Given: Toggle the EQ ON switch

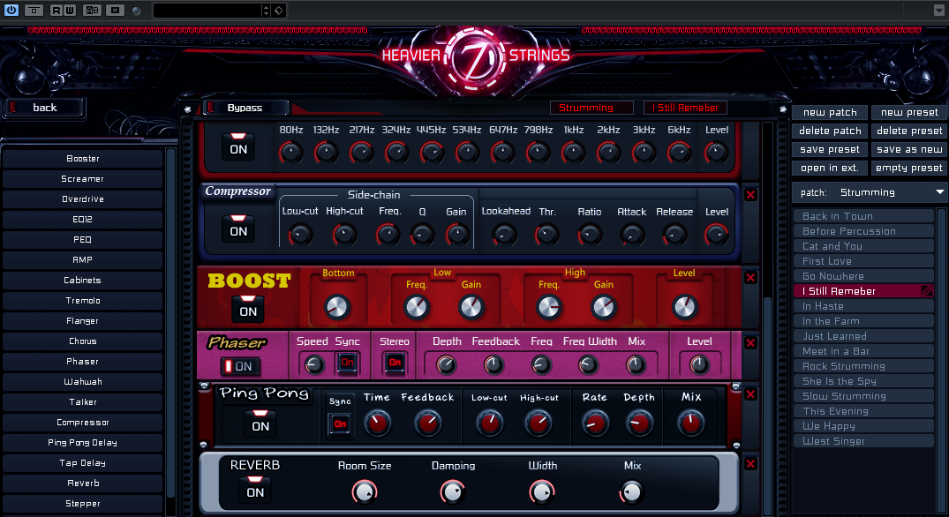Looking at the screenshot, I should [238, 146].
